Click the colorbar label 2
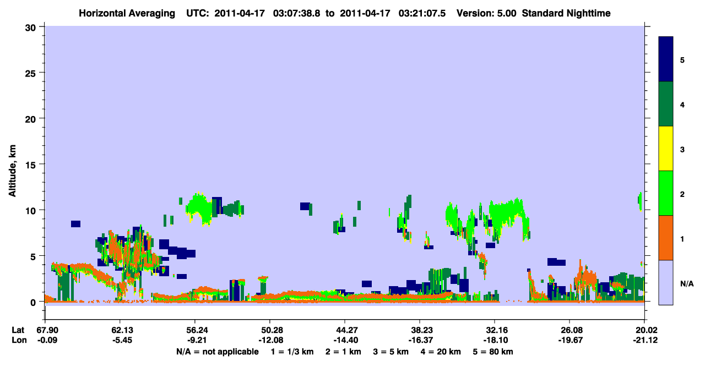Image resolution: width=716 pixels, height=367 pixels. (682, 194)
